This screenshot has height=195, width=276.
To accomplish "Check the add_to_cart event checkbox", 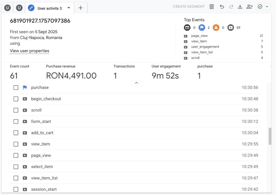I will pyautogui.click(x=16, y=133).
